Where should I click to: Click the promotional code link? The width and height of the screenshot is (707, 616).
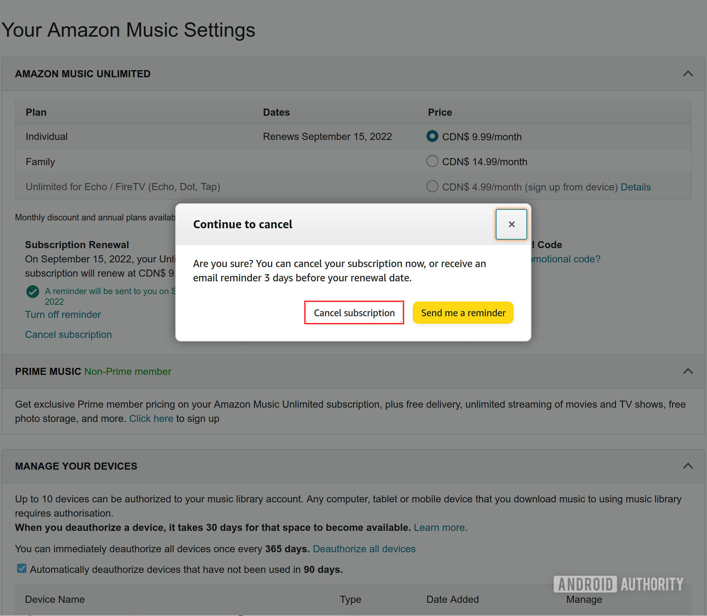[x=565, y=259]
